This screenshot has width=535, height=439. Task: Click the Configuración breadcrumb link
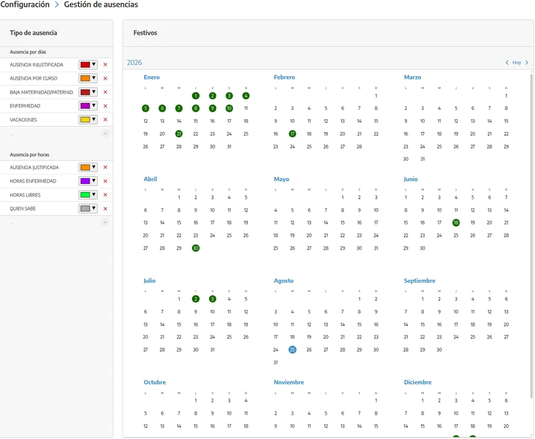tap(25, 5)
